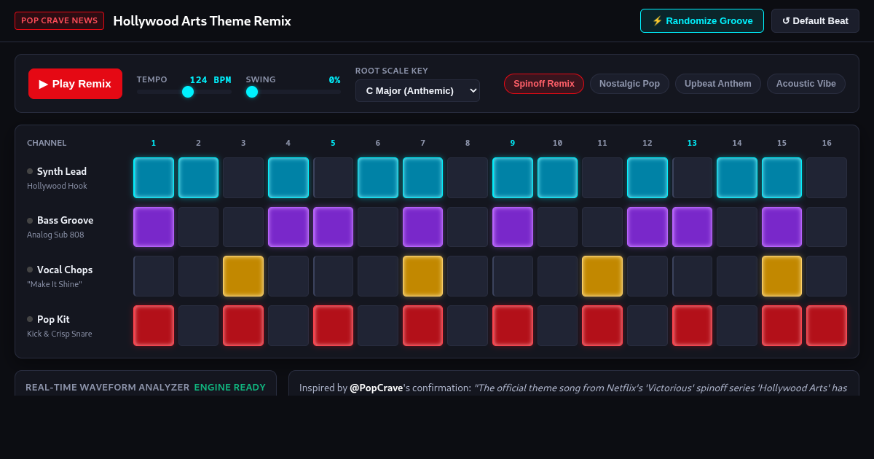Toggle Vocal Chops step 1 pad

154,276
